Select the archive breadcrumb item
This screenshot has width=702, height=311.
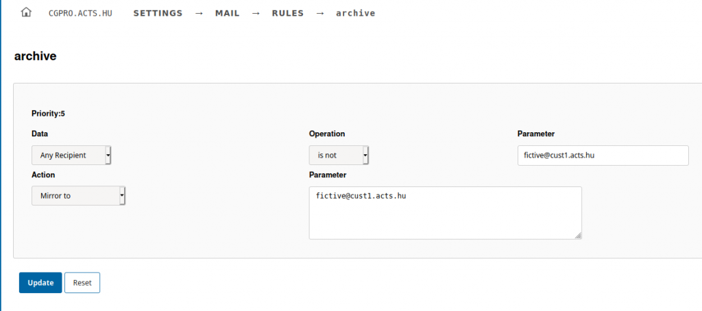356,14
